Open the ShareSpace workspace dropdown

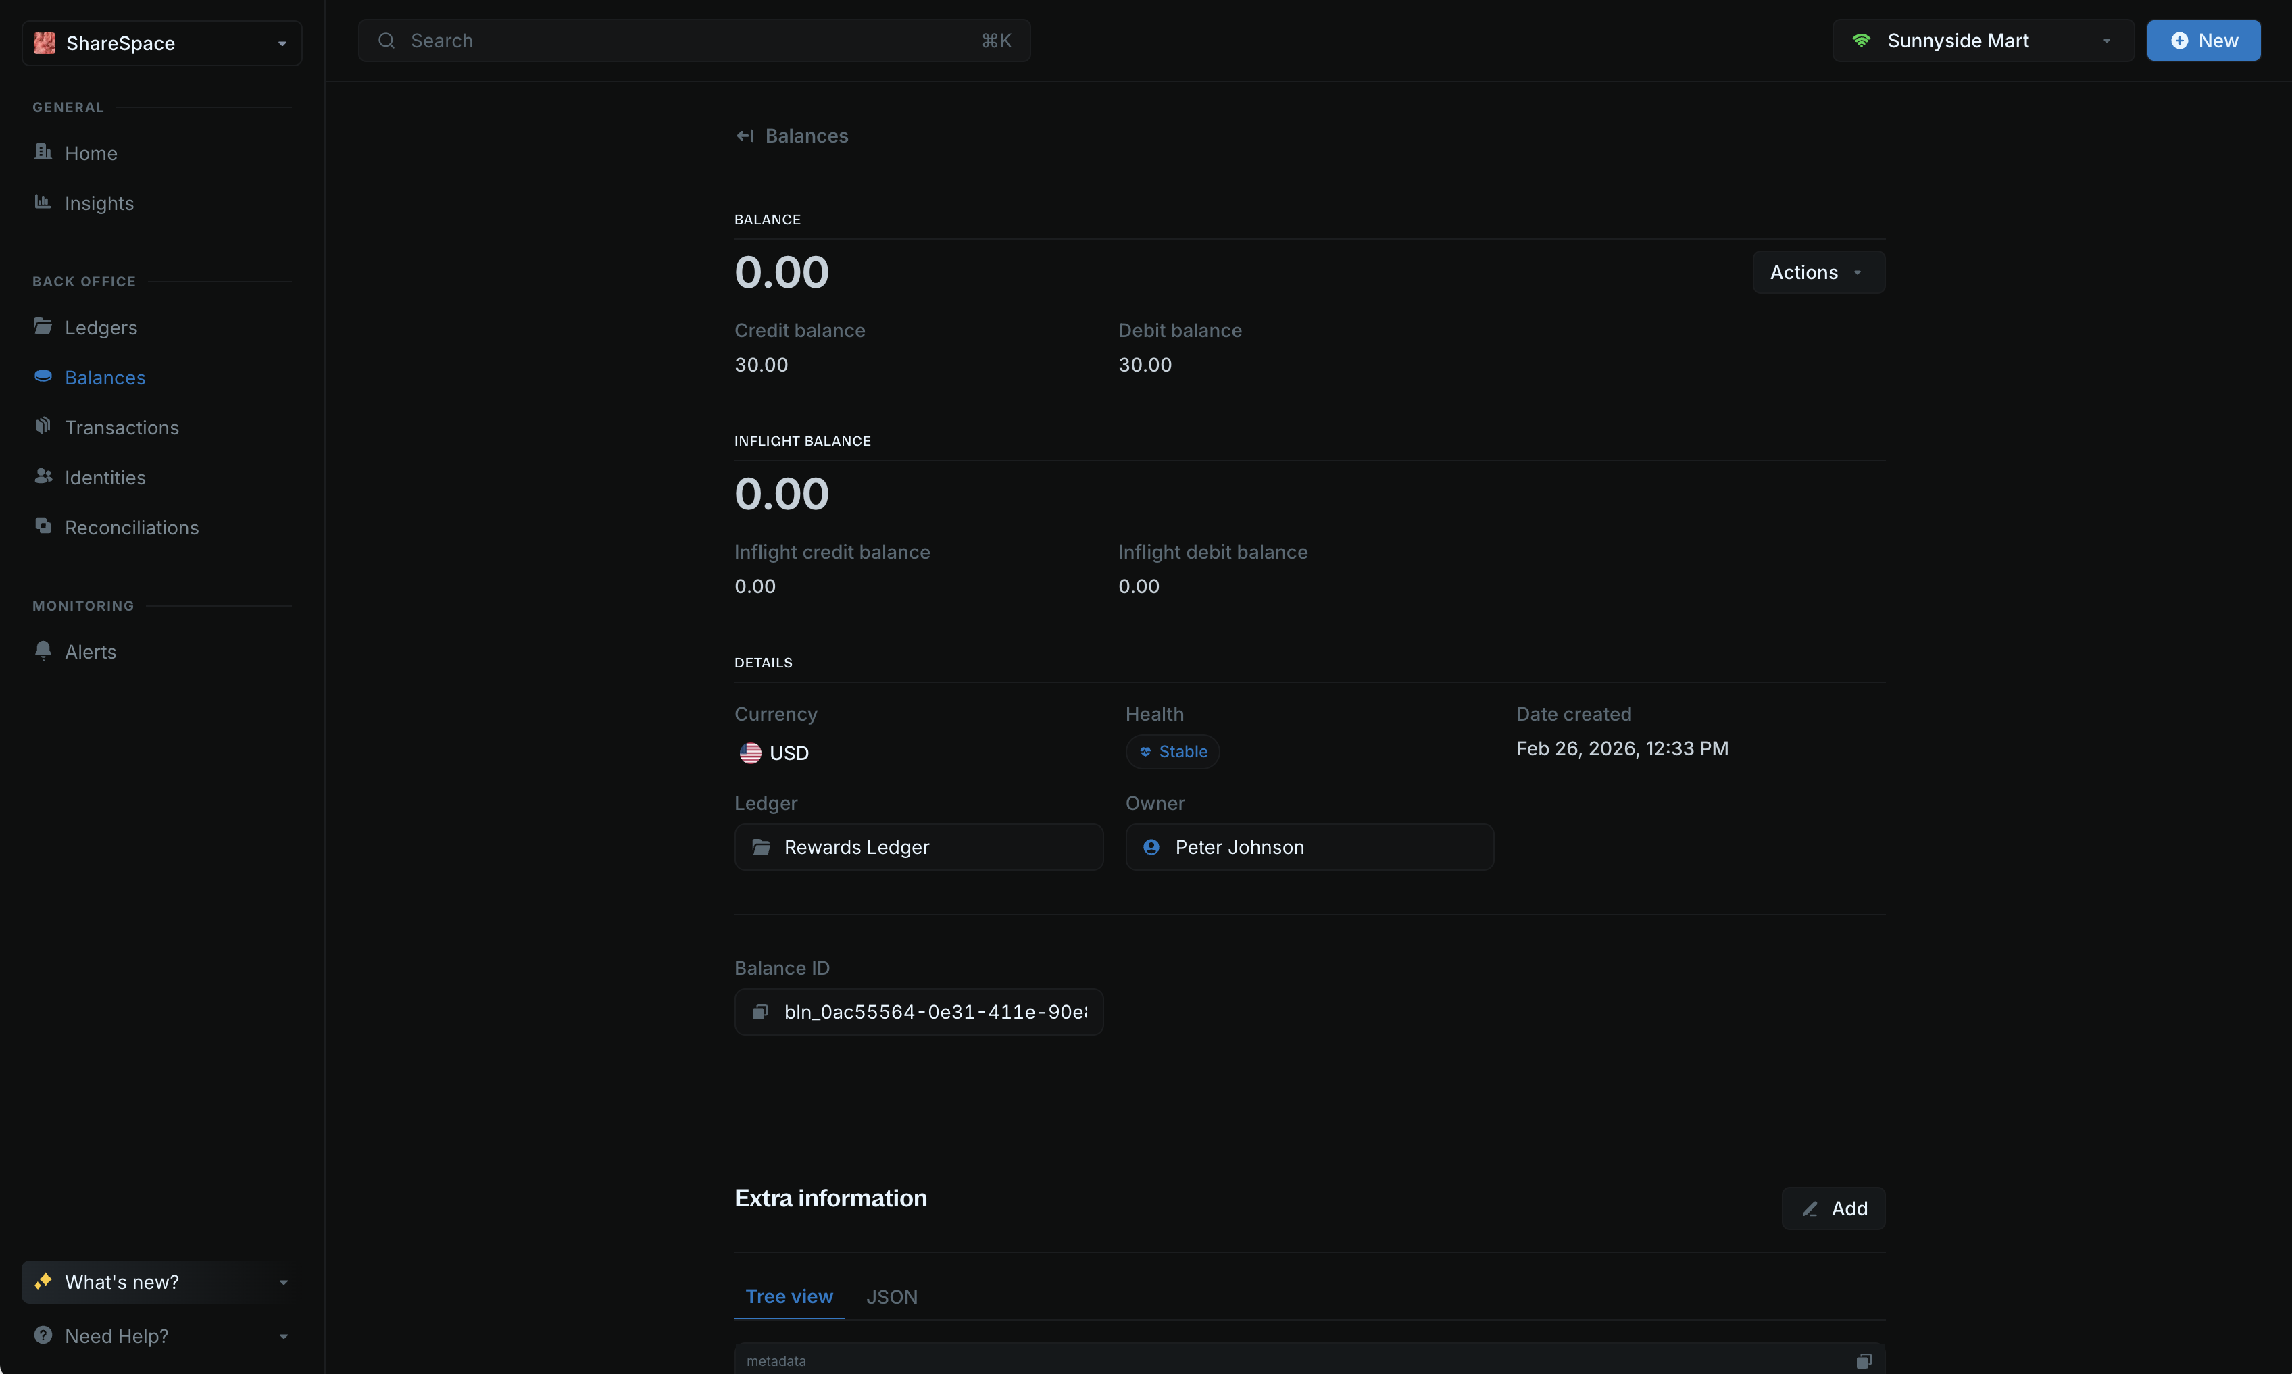[x=162, y=43]
